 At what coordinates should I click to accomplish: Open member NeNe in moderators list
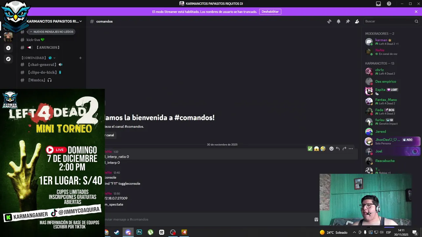[x=392, y=52]
